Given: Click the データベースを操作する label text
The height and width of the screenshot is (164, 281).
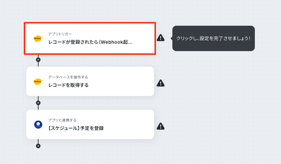Looking at the screenshot, I should 68,77.
